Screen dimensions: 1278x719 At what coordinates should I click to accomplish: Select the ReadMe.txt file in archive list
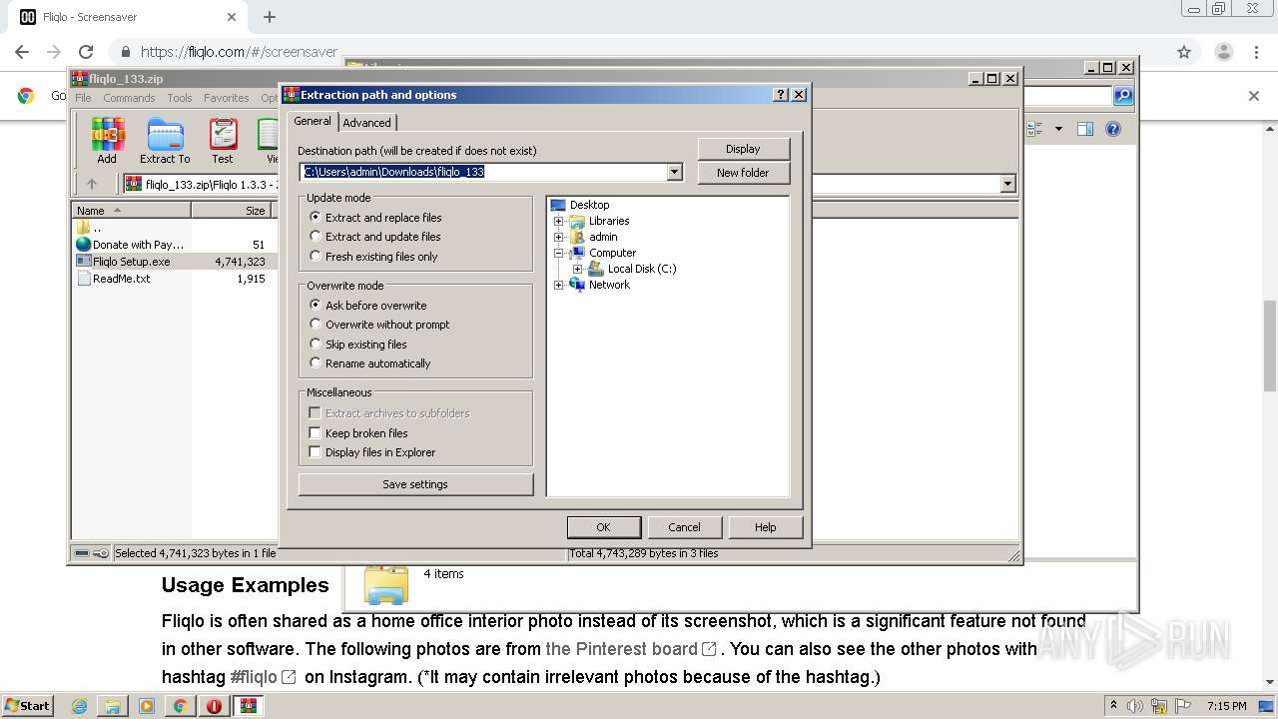(x=121, y=279)
